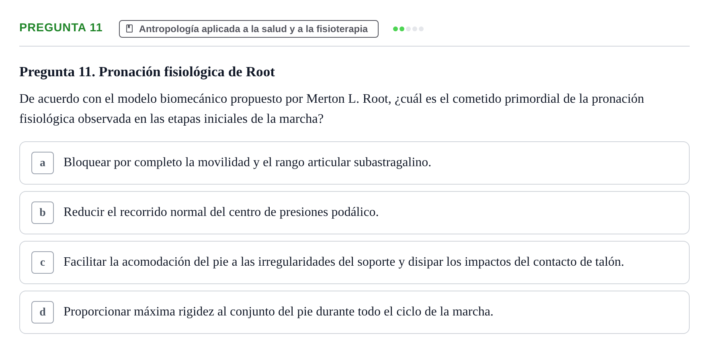
Task: Click the question text mentioning Merton L. Root
Action: click(332, 108)
